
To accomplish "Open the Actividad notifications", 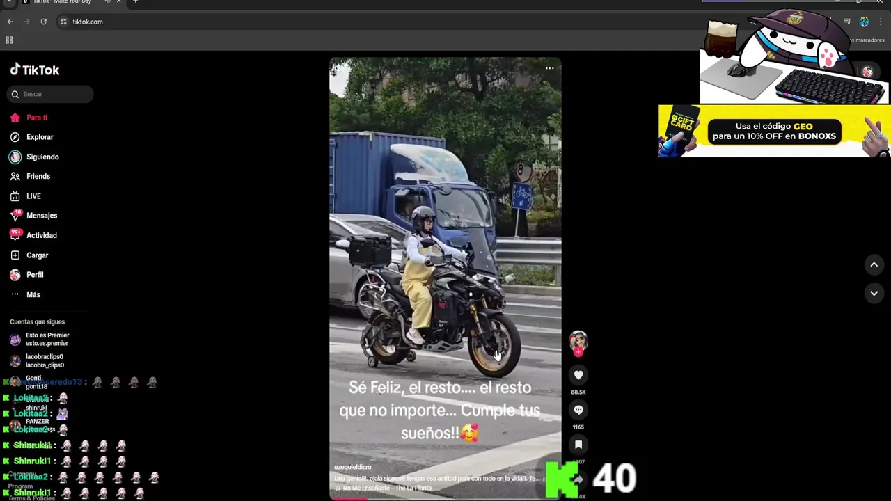I will [33, 235].
